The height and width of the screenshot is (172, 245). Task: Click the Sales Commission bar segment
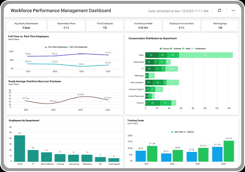click(x=206, y=55)
